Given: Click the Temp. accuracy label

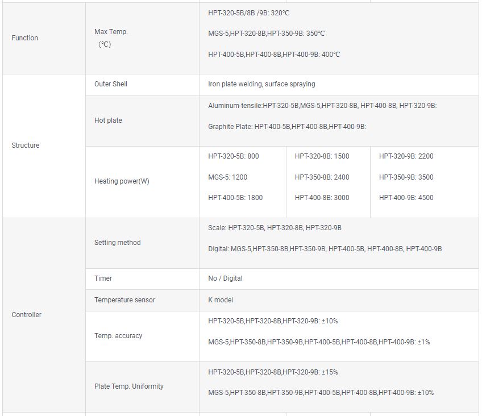Looking at the screenshot, I should pyautogui.click(x=118, y=336).
